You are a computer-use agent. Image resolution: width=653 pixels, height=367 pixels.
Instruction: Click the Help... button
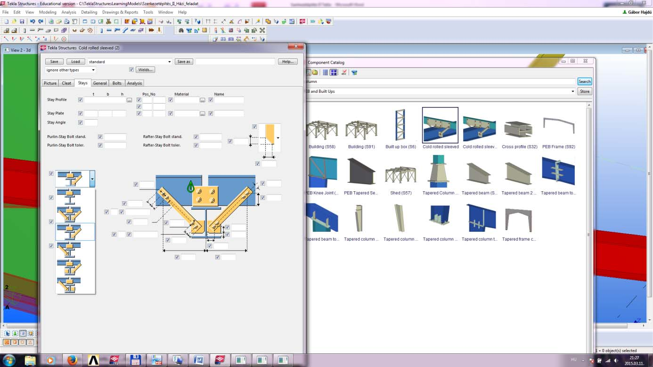tap(287, 62)
